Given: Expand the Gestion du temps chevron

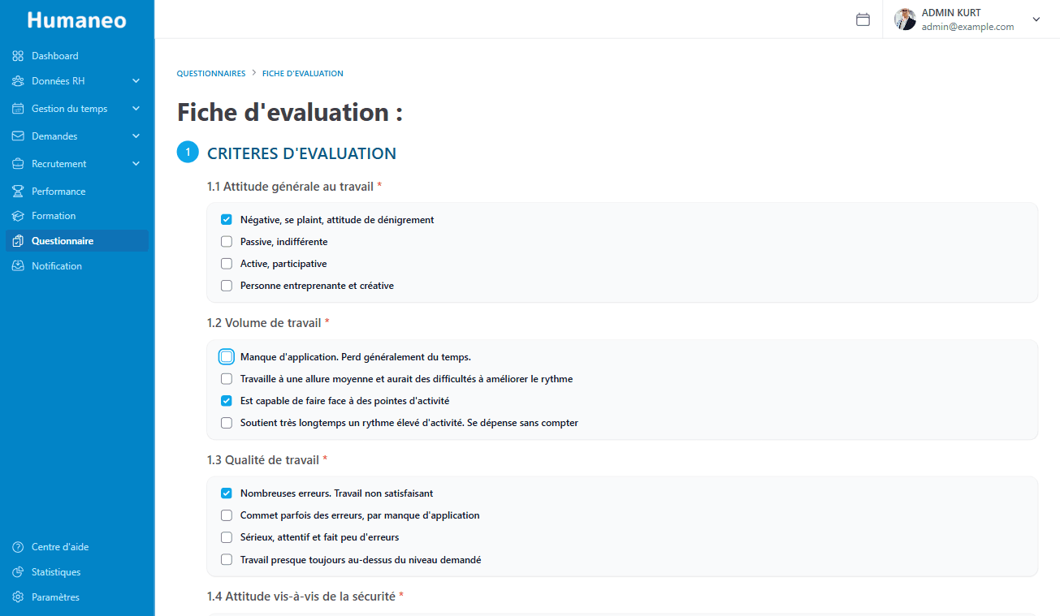Looking at the screenshot, I should (136, 109).
